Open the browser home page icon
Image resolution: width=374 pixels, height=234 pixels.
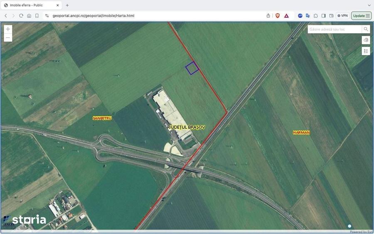click(29, 16)
